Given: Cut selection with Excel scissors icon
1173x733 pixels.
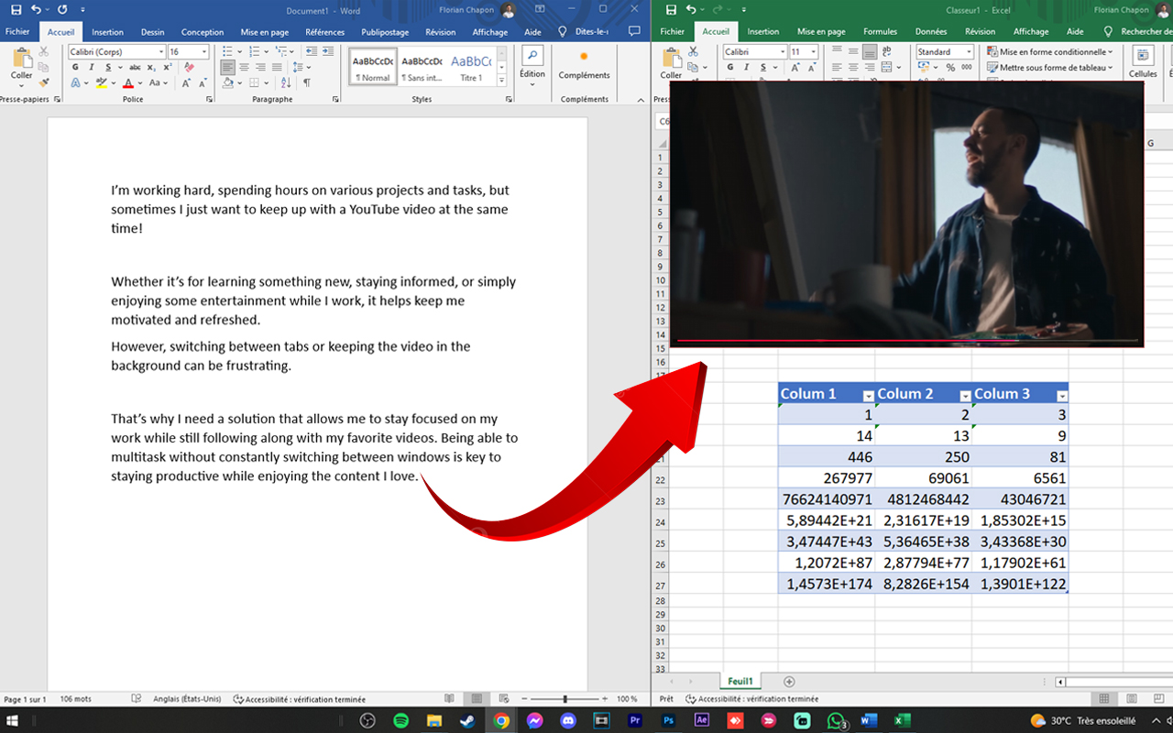Looking at the screenshot, I should pos(694,52).
